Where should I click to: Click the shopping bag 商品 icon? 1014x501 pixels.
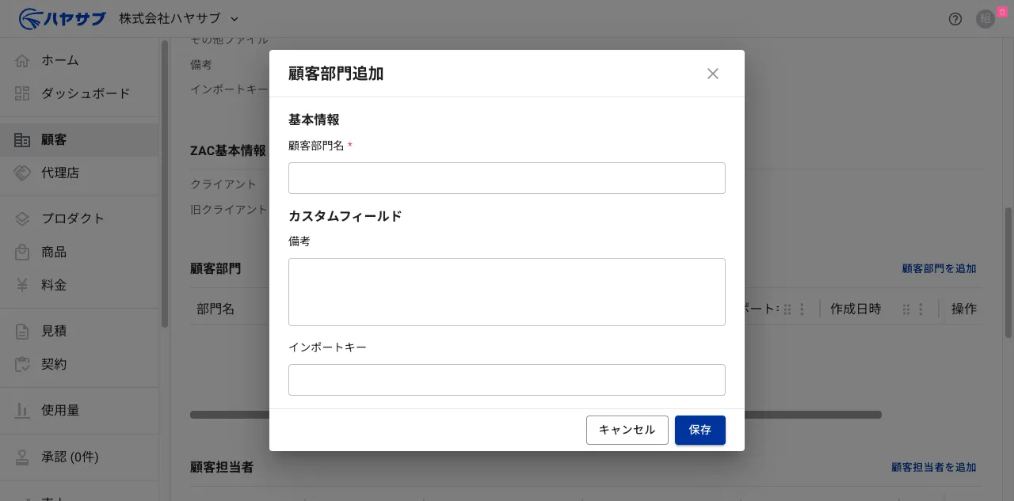coord(22,252)
